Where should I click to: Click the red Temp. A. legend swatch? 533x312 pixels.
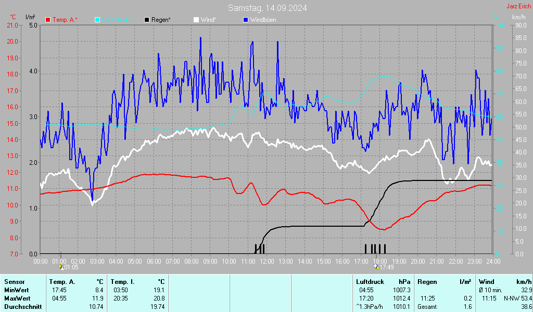[x=48, y=20]
